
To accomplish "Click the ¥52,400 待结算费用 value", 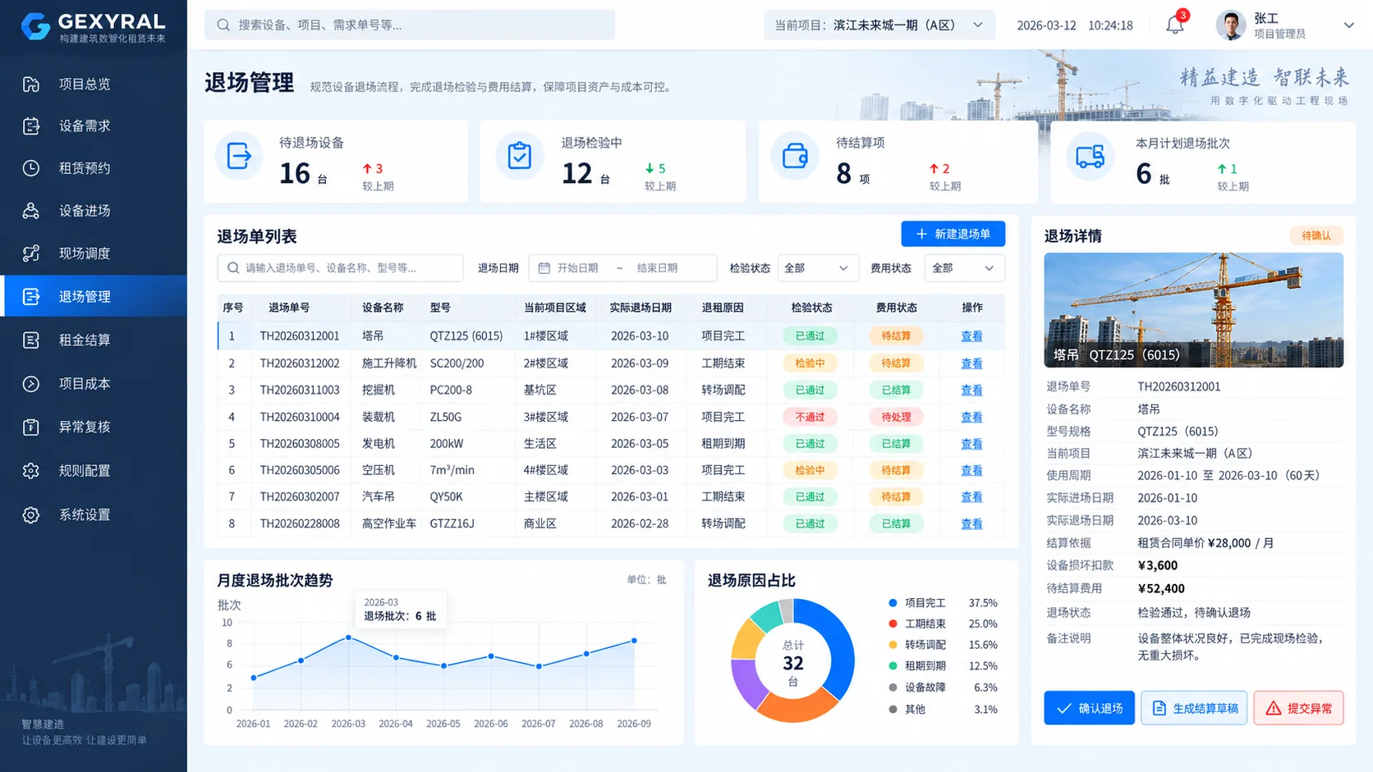I will tap(1161, 588).
